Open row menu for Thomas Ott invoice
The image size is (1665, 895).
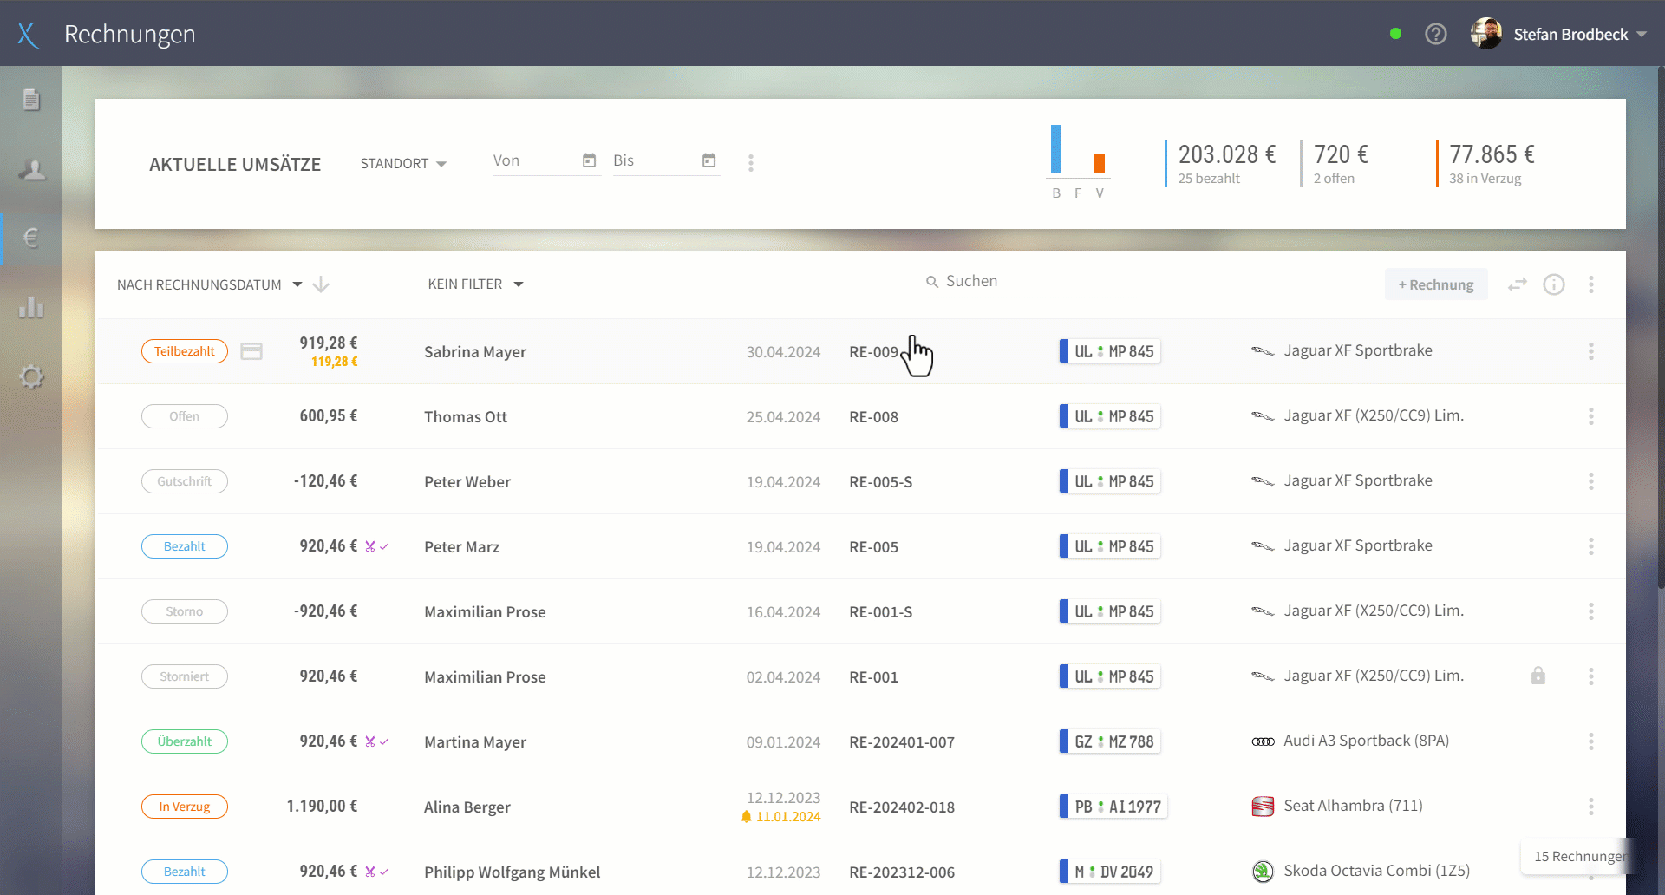[1591, 416]
